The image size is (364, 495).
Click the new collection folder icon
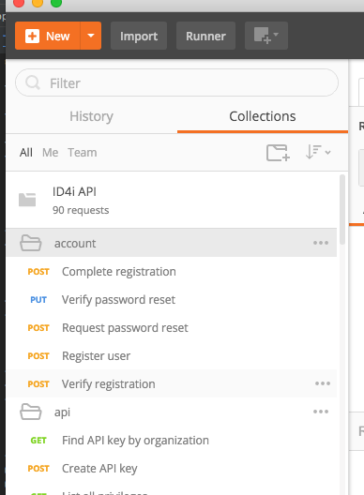278,153
